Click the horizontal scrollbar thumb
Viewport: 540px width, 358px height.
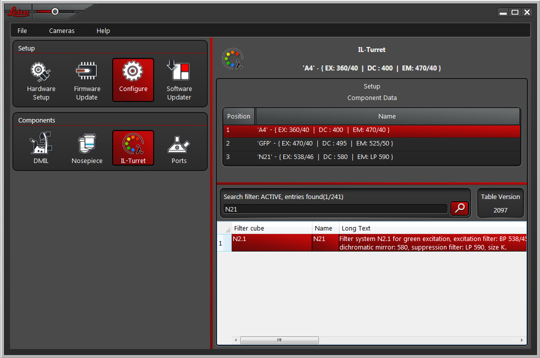(279, 340)
